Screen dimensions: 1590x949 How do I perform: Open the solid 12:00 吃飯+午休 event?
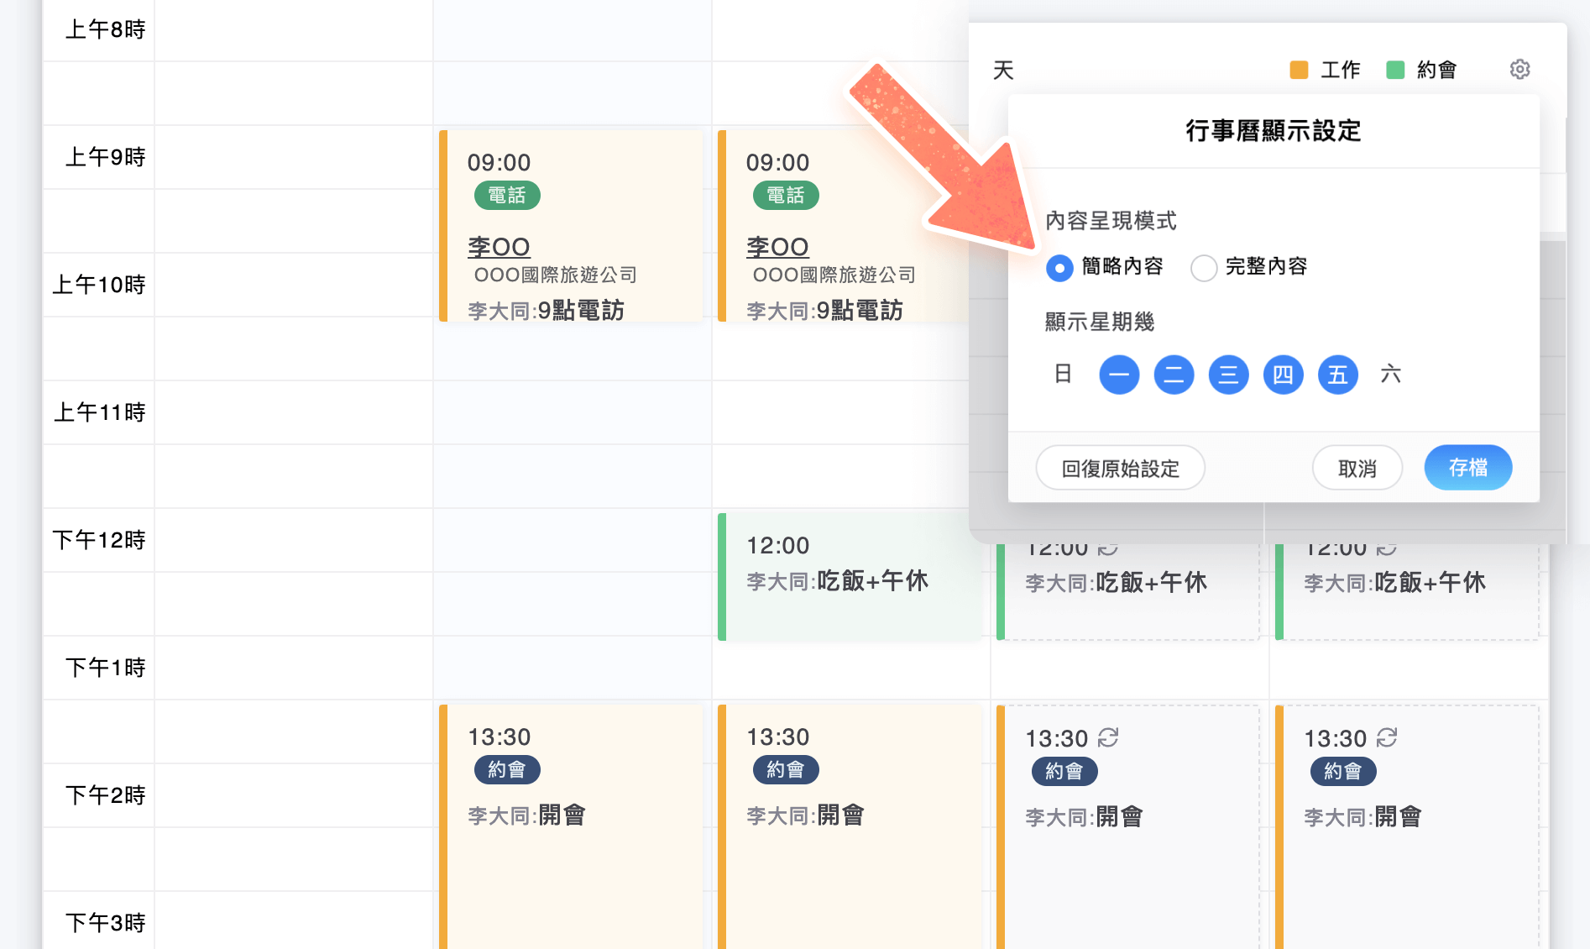pos(850,576)
